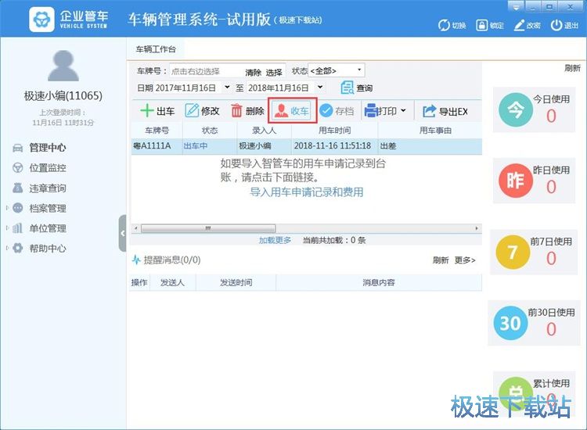This screenshot has height=430, width=587.
Task: Click the 今日使用 circle icon
Action: click(516, 110)
